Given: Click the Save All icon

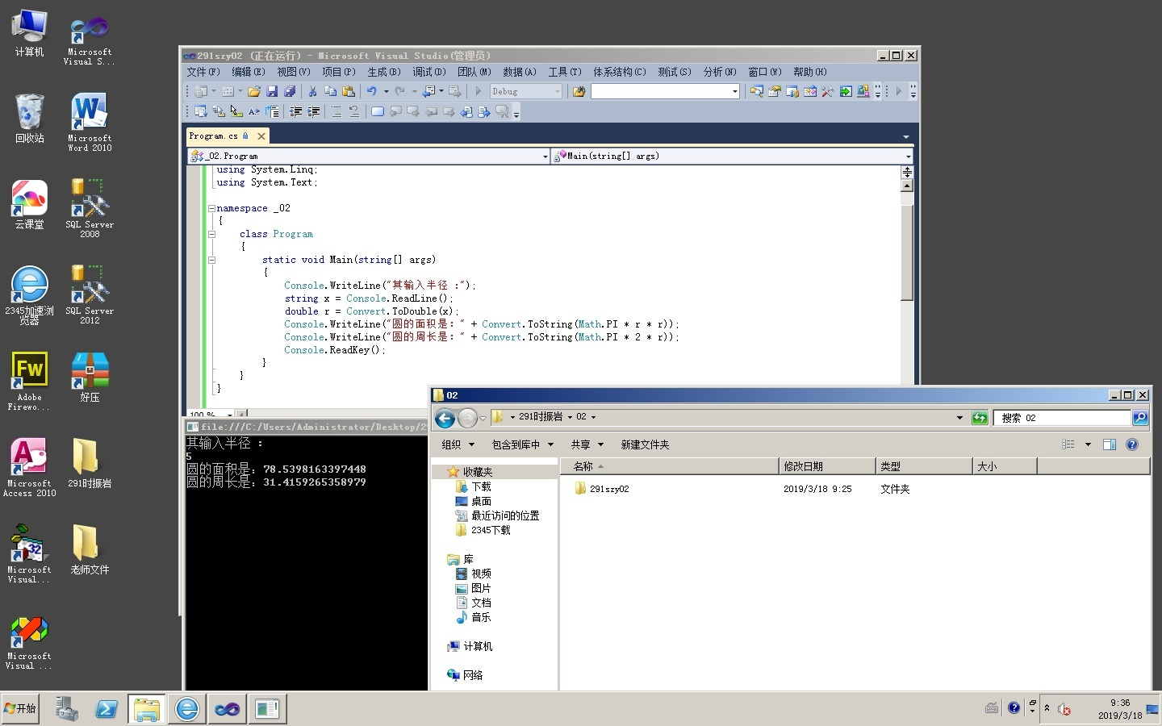Looking at the screenshot, I should [x=290, y=91].
